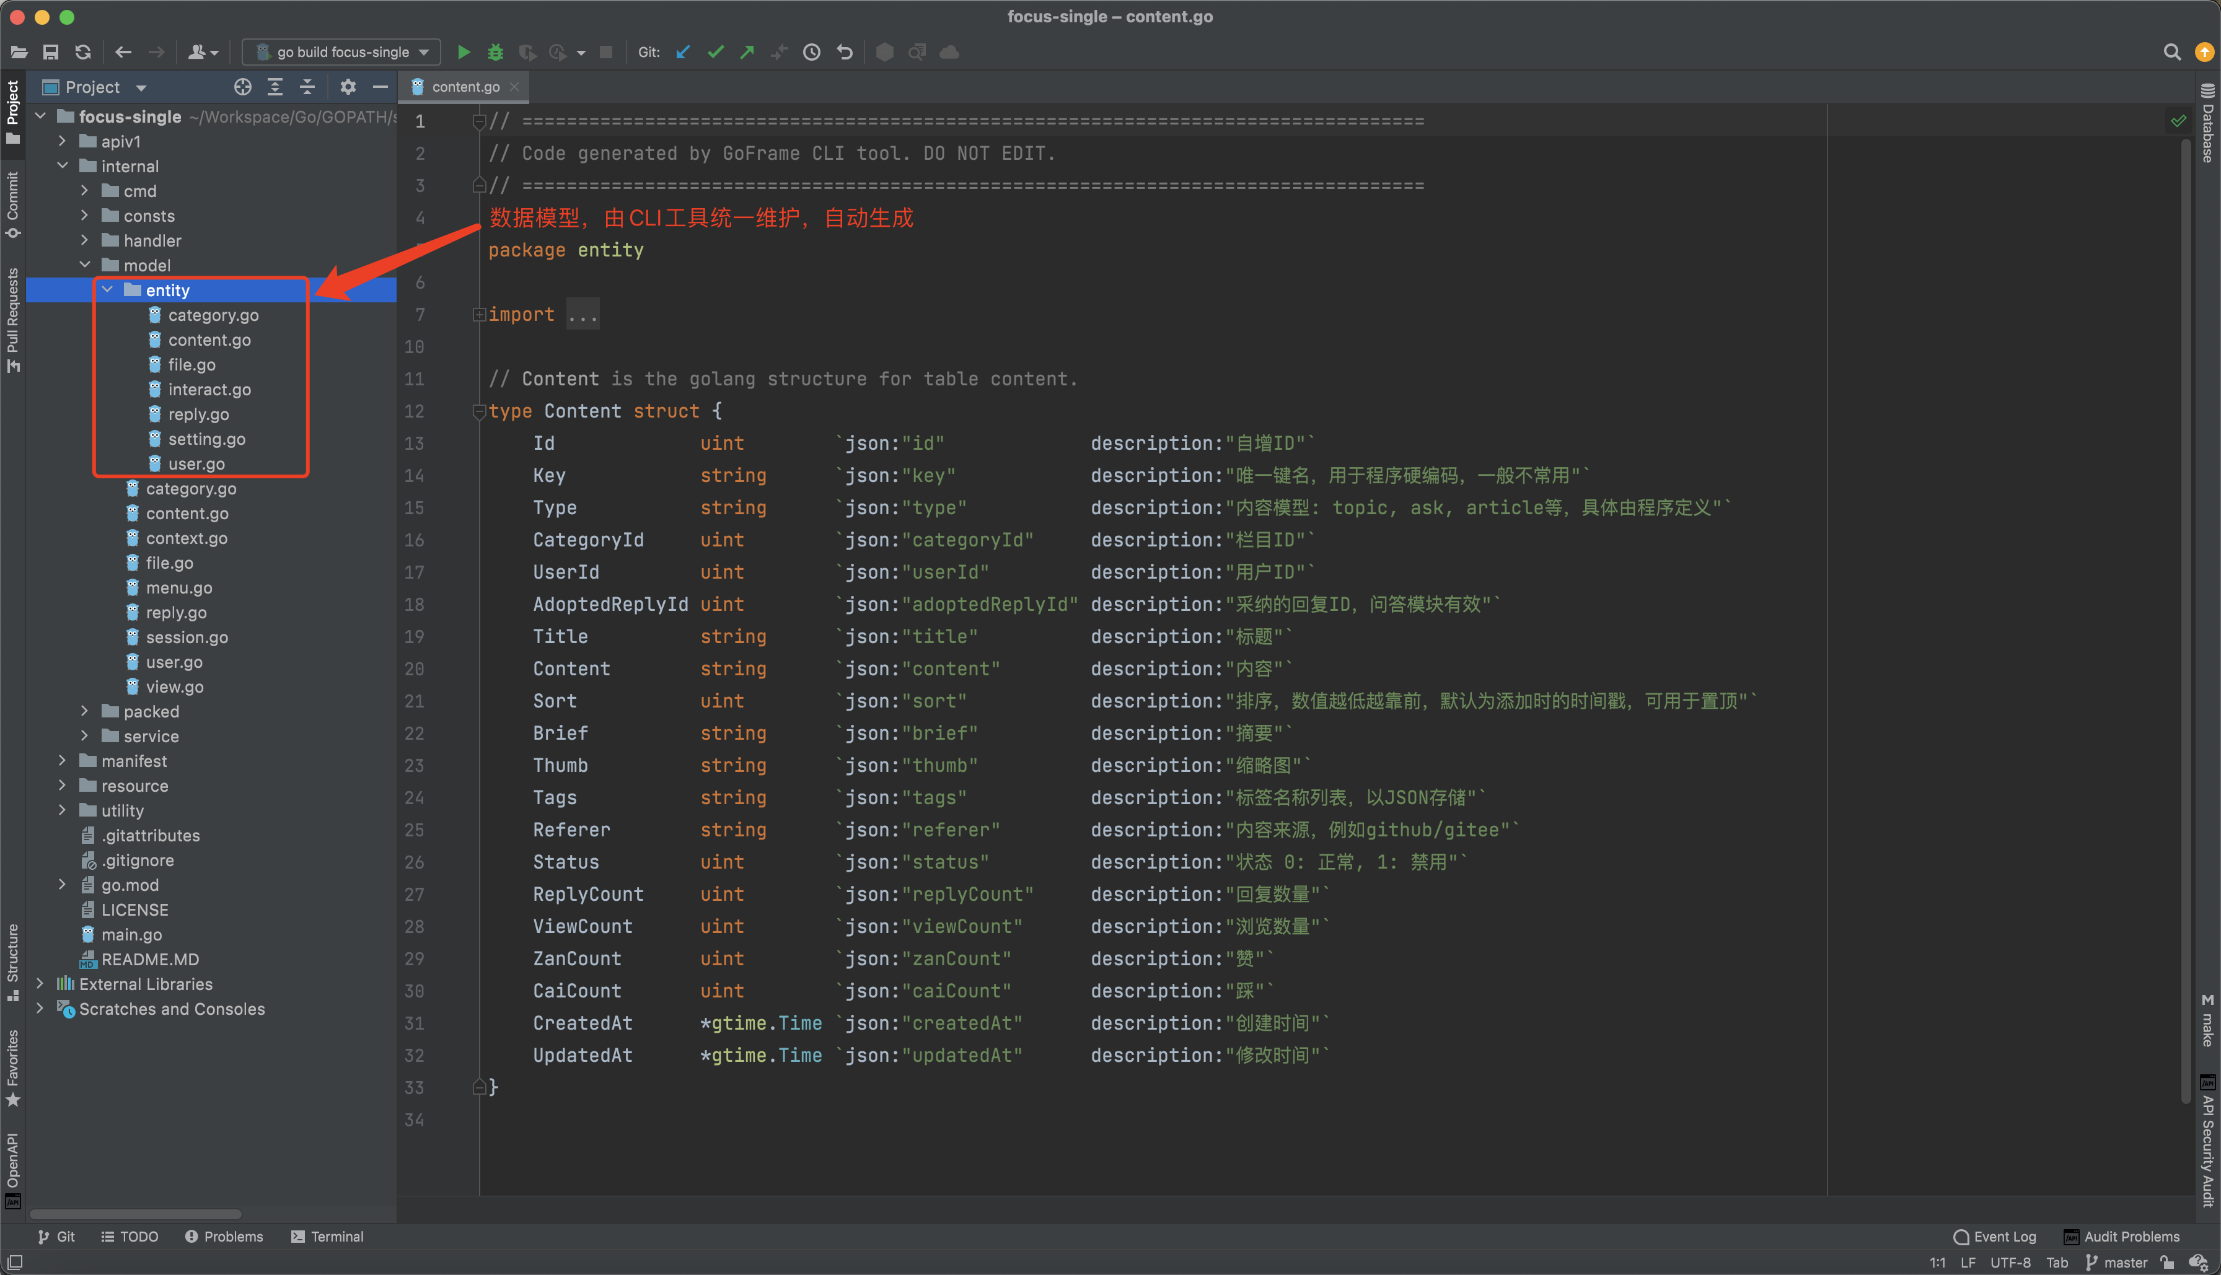Update project from Git (blue arrow)

point(682,51)
